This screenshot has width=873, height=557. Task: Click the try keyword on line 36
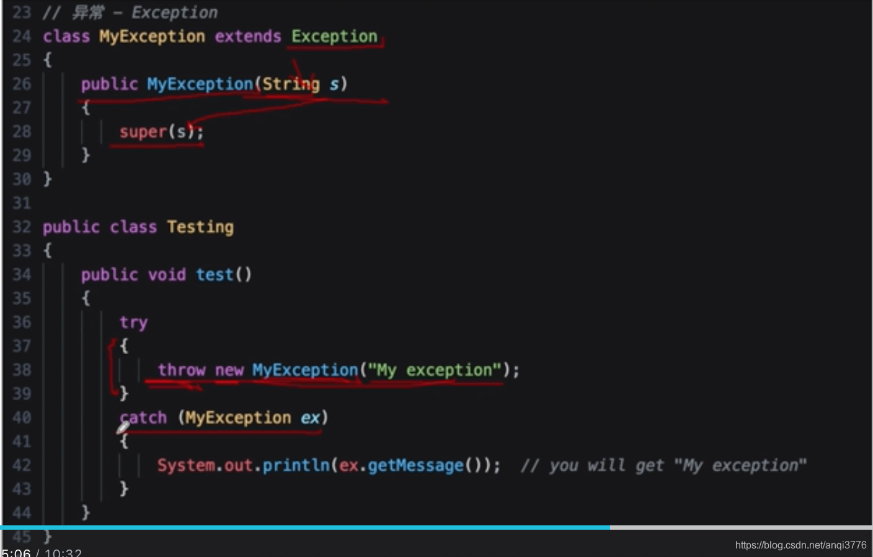pyautogui.click(x=133, y=323)
